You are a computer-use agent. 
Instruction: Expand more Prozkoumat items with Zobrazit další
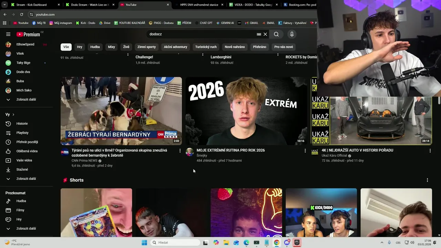point(27,228)
